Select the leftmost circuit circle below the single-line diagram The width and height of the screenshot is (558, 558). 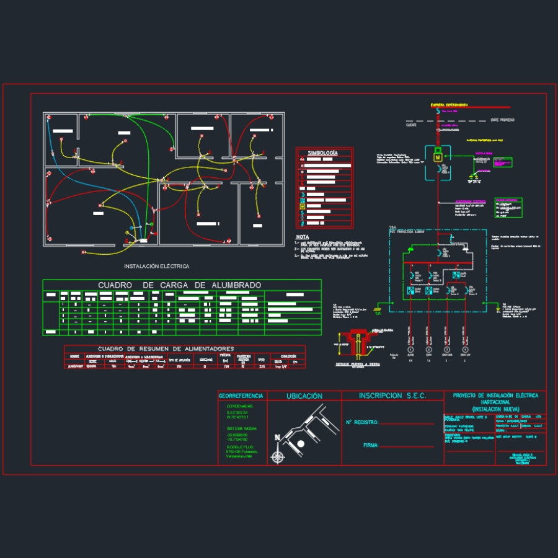point(410,350)
